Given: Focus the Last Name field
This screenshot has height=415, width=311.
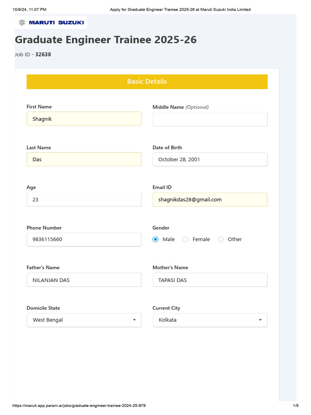Looking at the screenshot, I should (84, 160).
